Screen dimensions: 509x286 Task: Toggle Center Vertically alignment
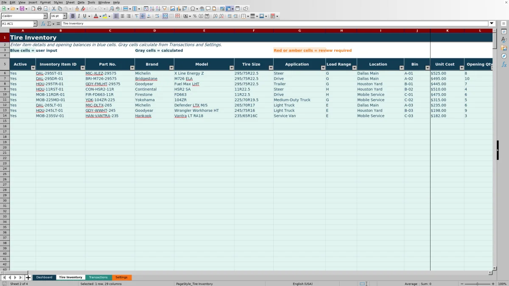coord(143,16)
